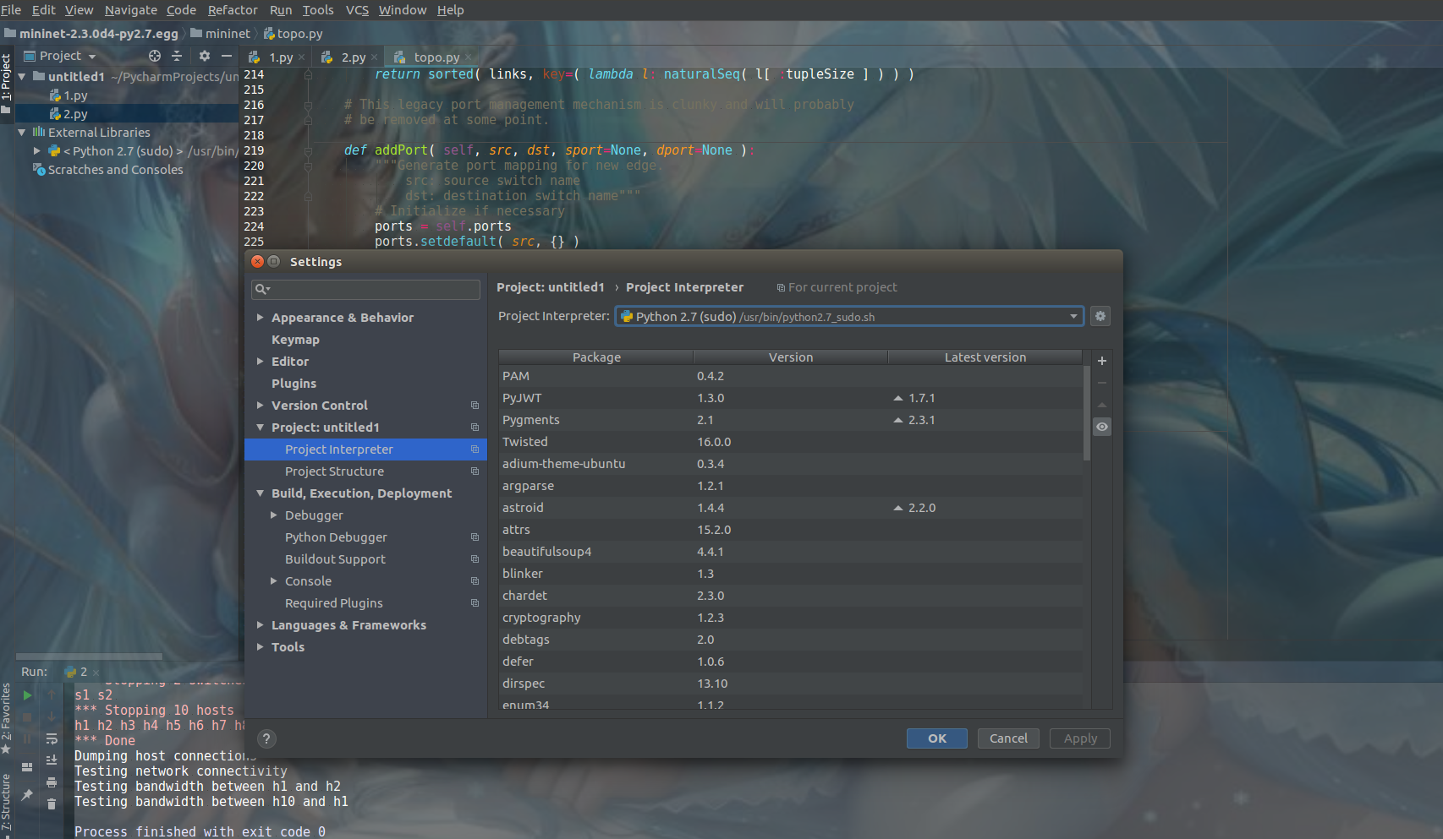This screenshot has width=1443, height=839.
Task: Toggle code fold marker at line 219
Action: pos(308,150)
